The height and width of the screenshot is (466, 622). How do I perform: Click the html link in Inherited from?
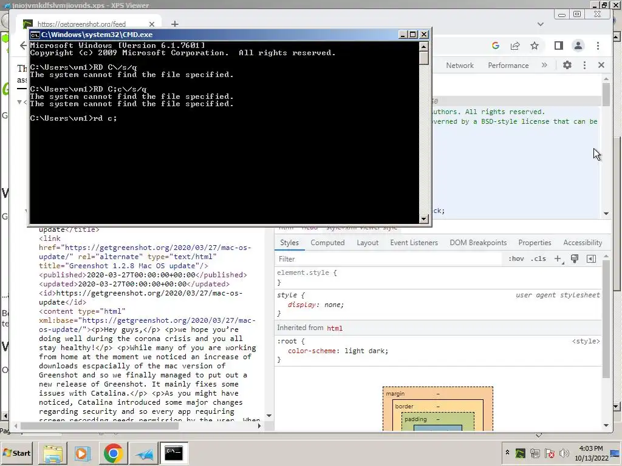335,328
